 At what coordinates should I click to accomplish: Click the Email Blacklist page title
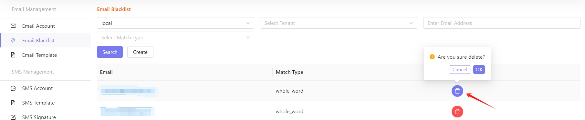point(114,9)
